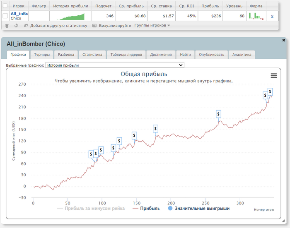
Task: Click the $ marker near game 150
Action: click(x=134, y=136)
